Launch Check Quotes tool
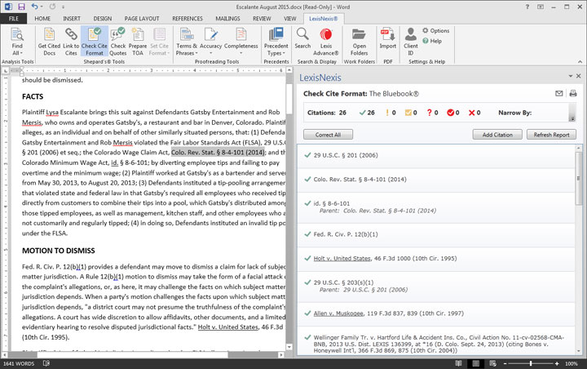 [x=118, y=42]
